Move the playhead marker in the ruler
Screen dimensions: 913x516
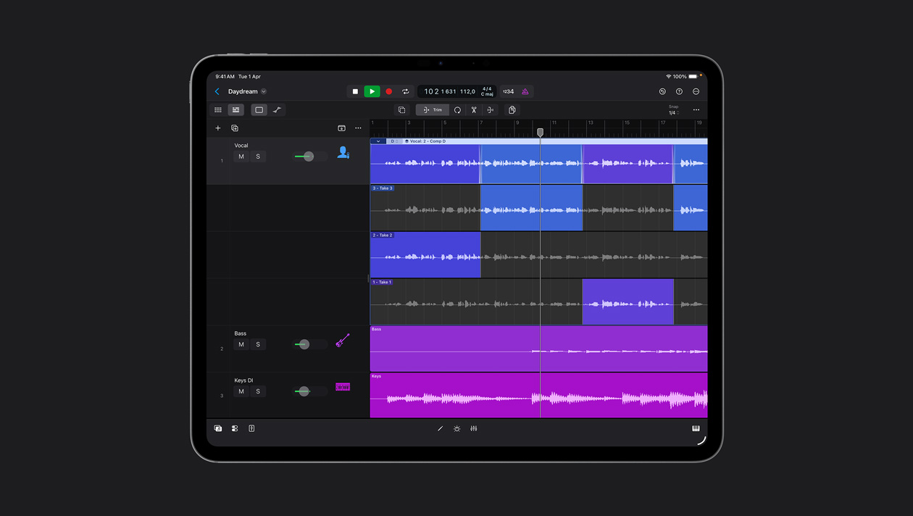(x=540, y=133)
